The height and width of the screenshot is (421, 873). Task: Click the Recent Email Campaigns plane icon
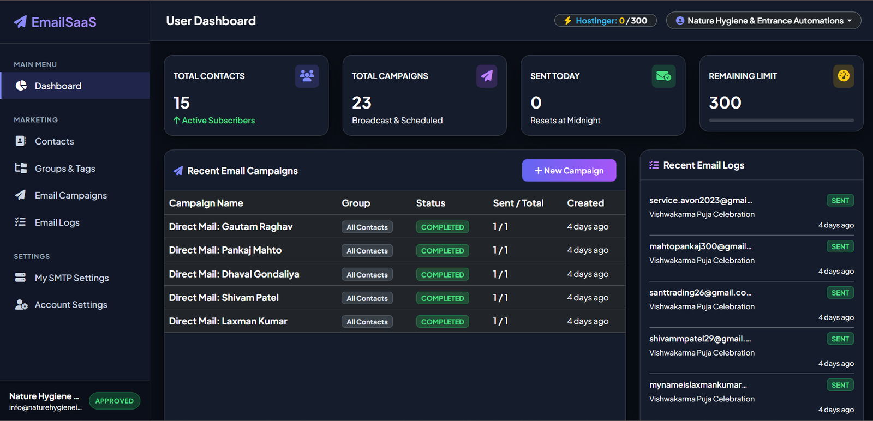[178, 171]
